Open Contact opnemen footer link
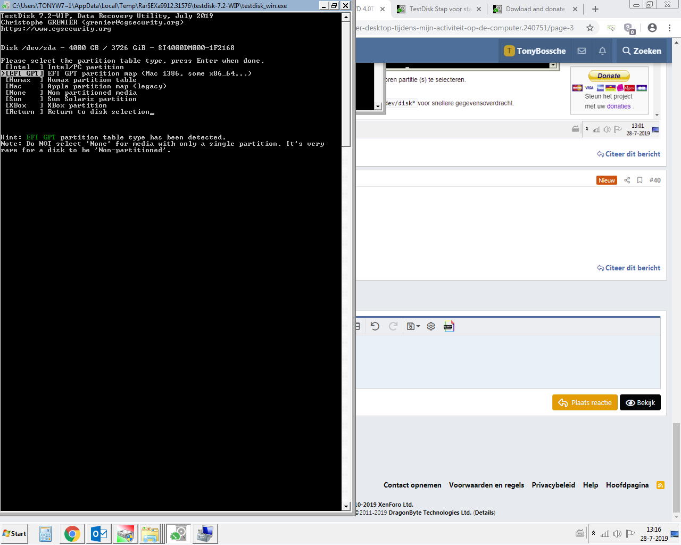Viewport: 681px width, 545px height. (412, 485)
